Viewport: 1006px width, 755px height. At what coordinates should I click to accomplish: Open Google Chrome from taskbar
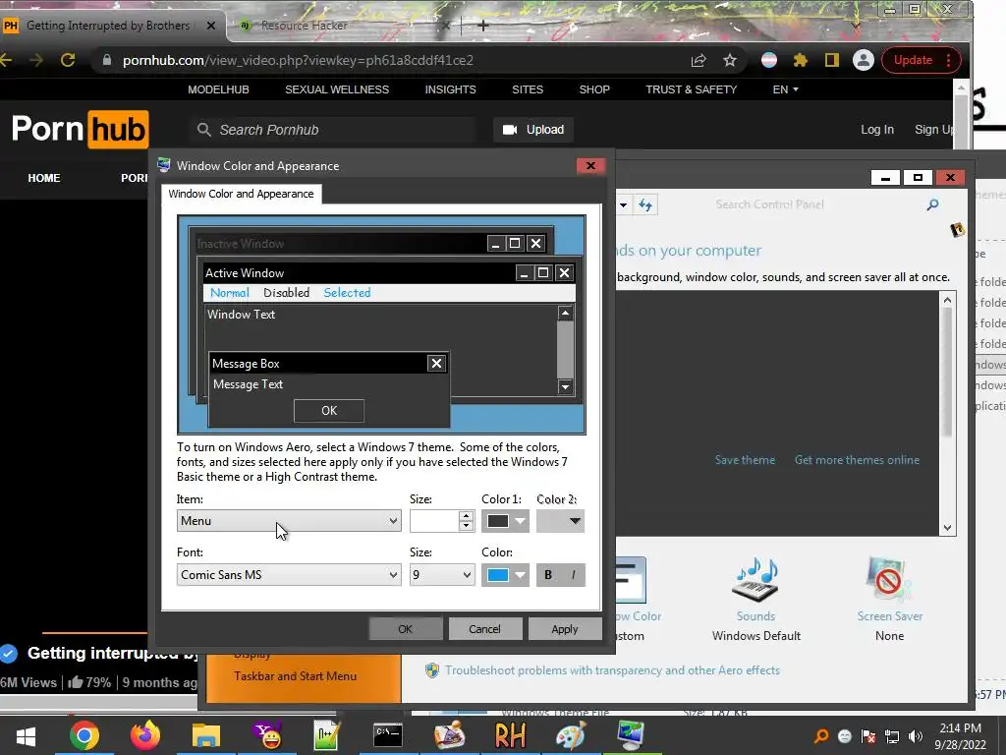(84, 735)
